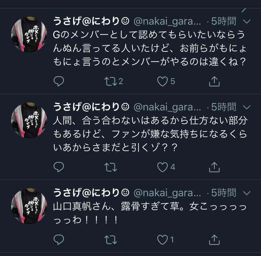Like the 山口真帆さん tweet with 1 like
The height and width of the screenshot is (256, 261).
coord(163,240)
